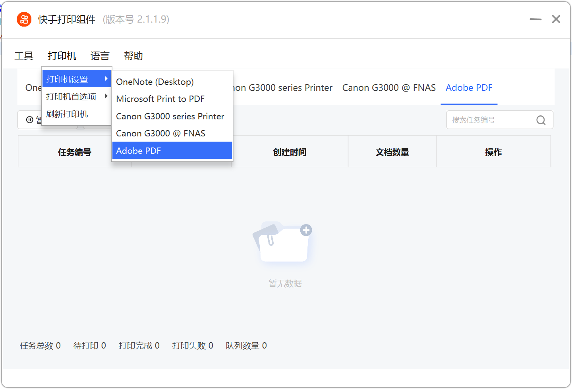Minimize the print component window
The image size is (572, 389).
(535, 19)
